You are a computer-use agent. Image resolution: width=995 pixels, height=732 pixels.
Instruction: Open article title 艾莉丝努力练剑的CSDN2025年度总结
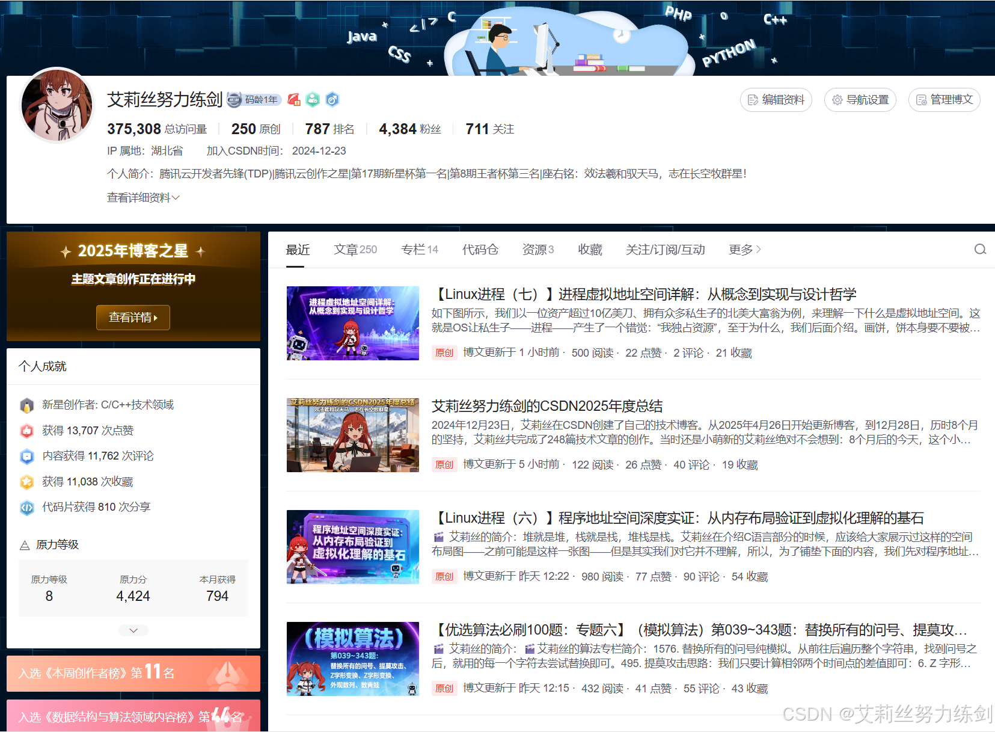pyautogui.click(x=547, y=406)
